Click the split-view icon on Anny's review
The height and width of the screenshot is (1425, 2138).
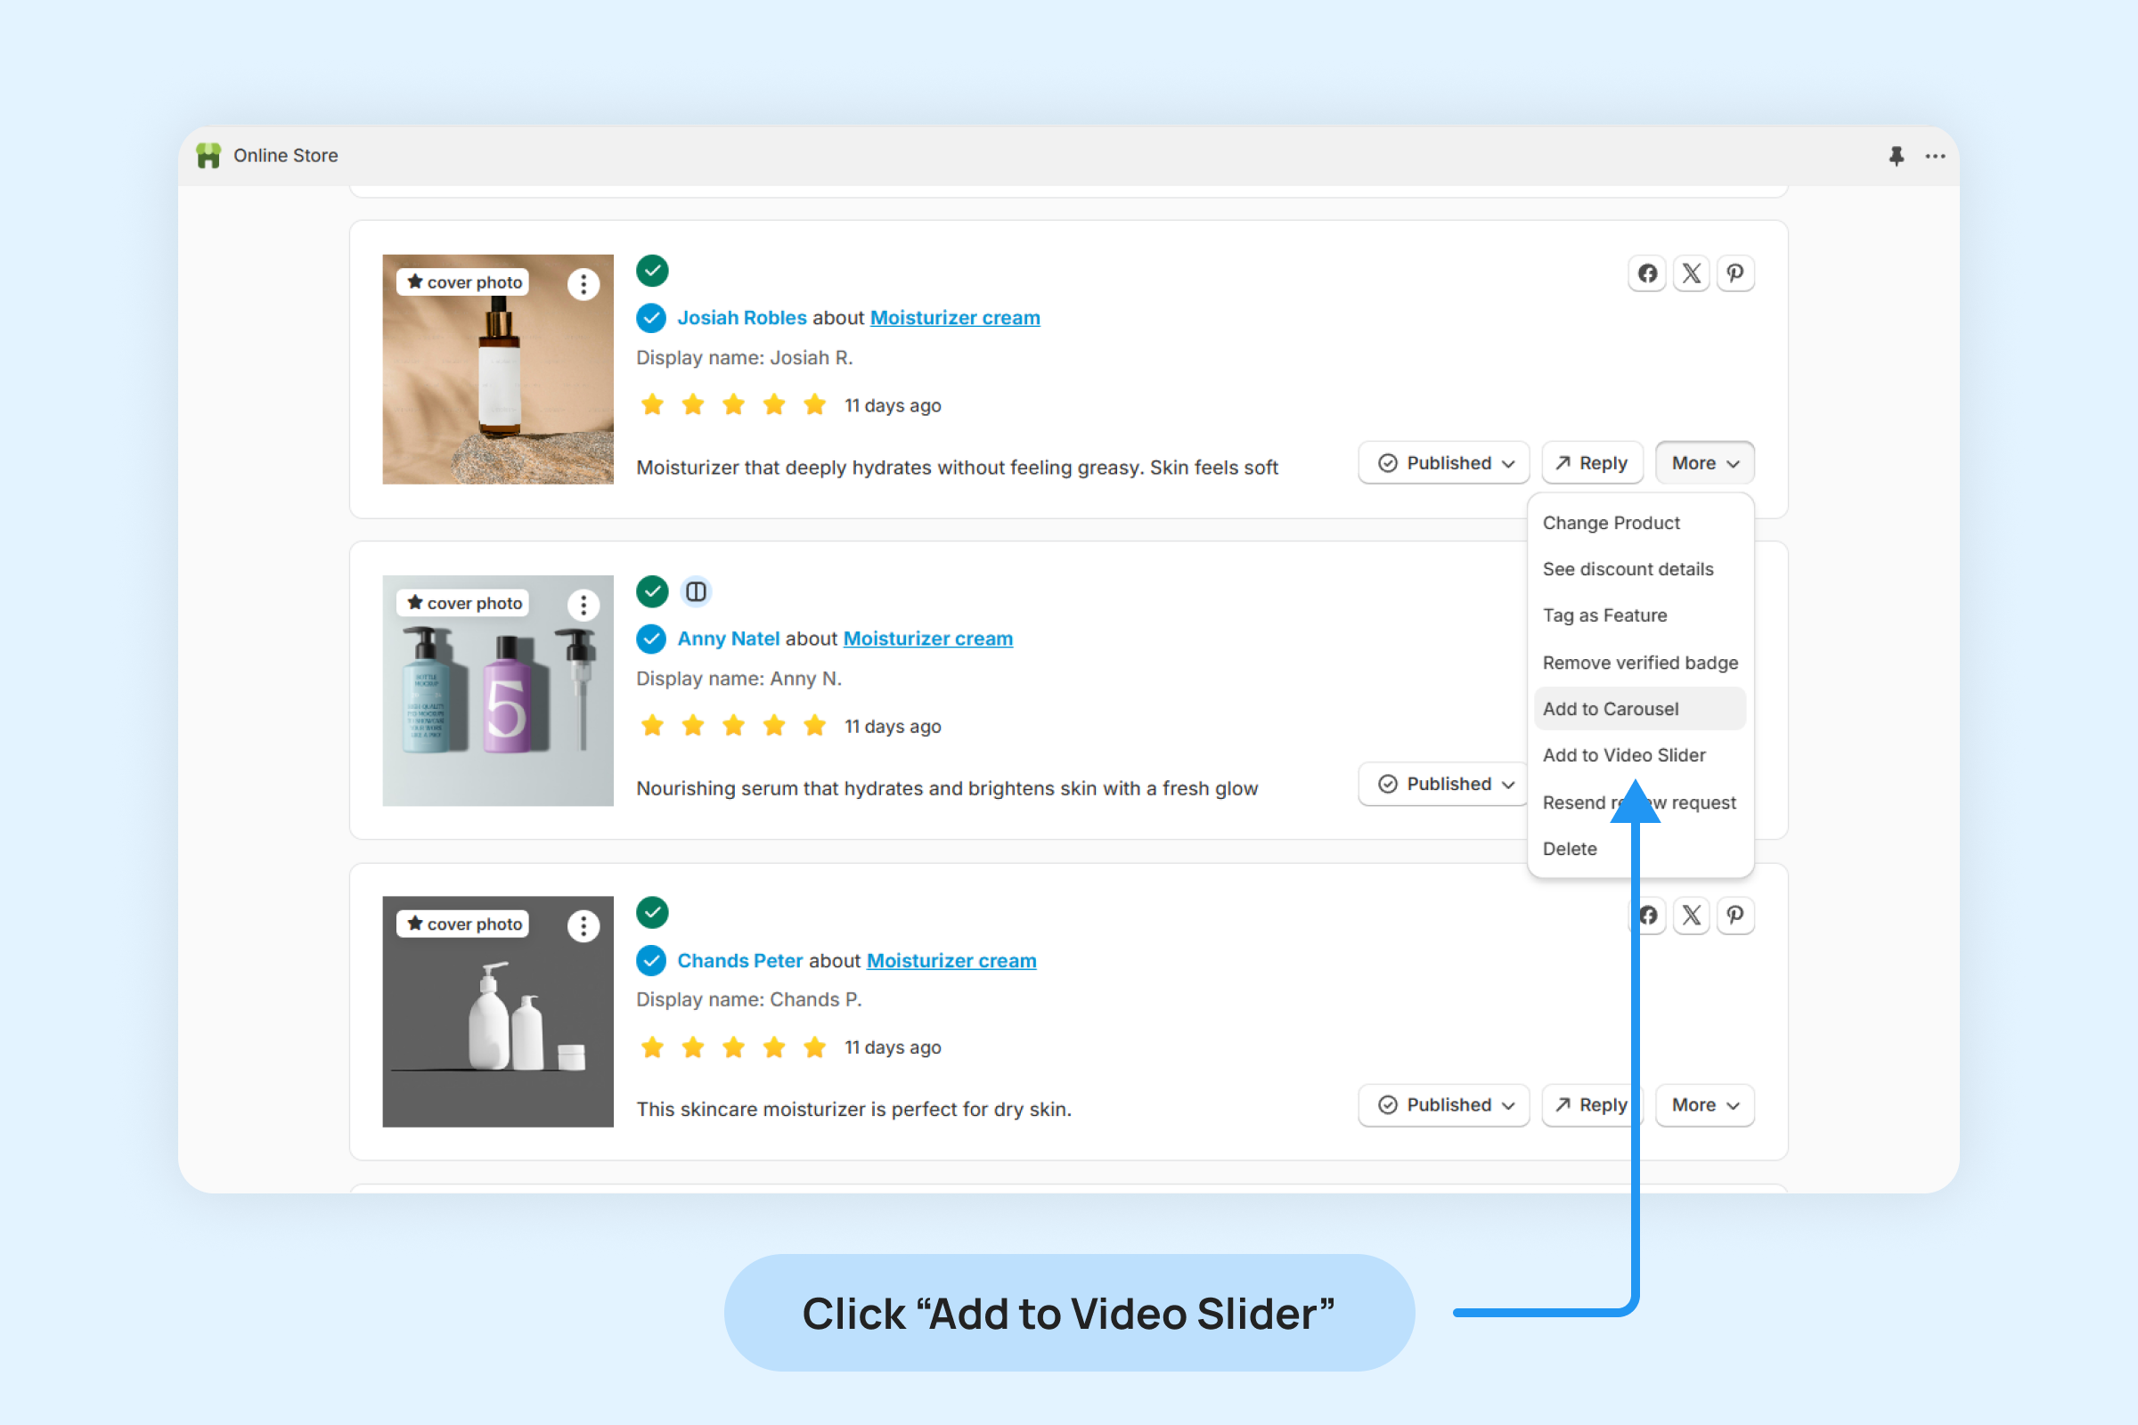pyautogui.click(x=696, y=592)
